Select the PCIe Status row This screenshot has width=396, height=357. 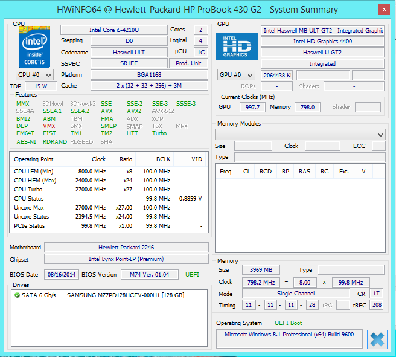[x=109, y=226]
